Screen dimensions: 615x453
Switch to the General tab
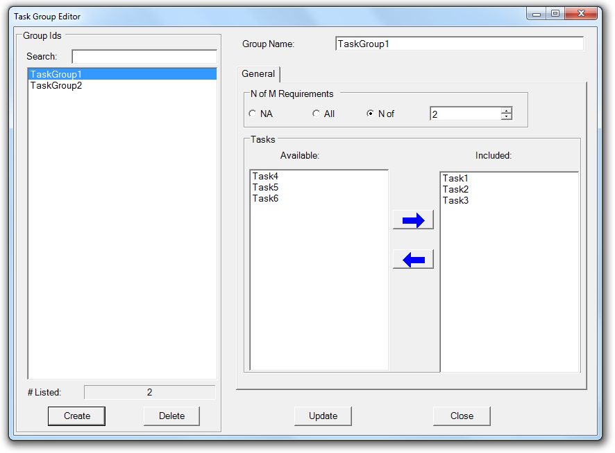[x=259, y=74]
